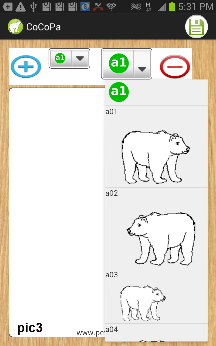The image size is (216, 346).
Task: Tap the CoCoPa polar bear app icon
Action: coord(15,26)
